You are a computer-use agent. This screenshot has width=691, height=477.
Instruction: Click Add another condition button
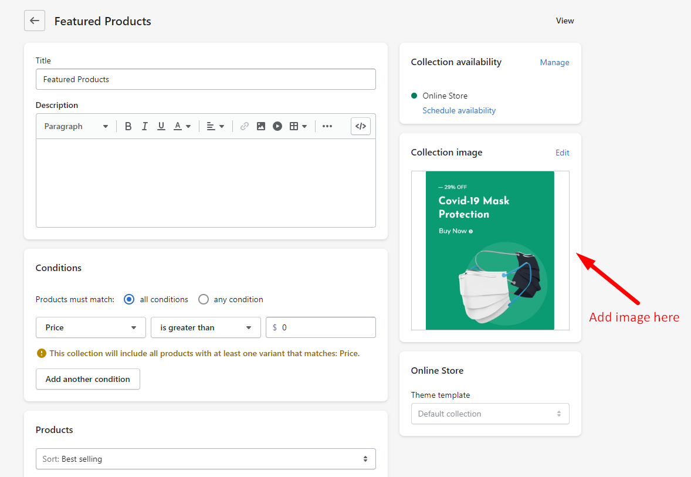click(88, 379)
